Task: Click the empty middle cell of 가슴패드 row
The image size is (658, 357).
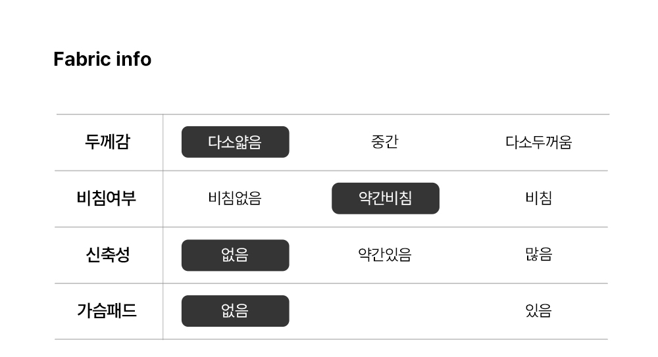Action: pos(385,311)
